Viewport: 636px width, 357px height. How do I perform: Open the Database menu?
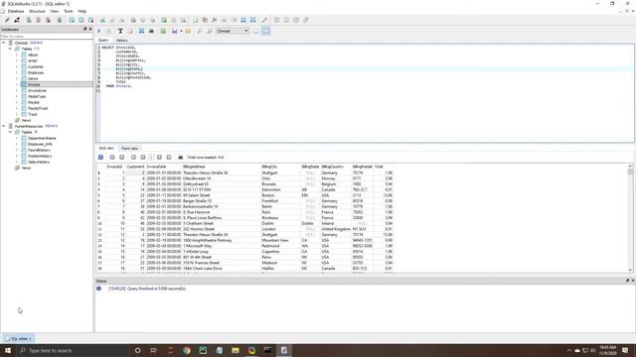(x=16, y=11)
